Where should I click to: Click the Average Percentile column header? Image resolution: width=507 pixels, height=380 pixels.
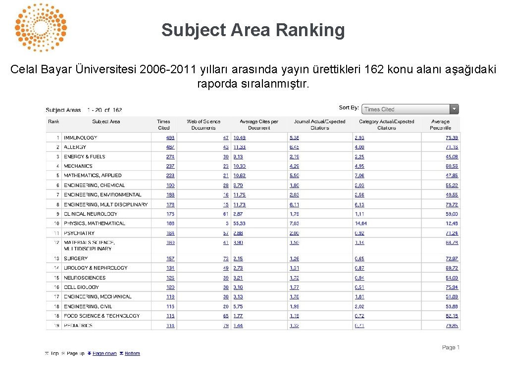point(440,124)
